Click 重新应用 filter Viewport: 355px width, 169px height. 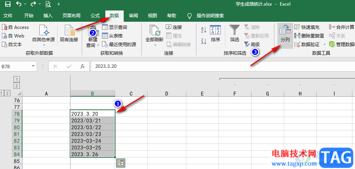tap(256, 36)
